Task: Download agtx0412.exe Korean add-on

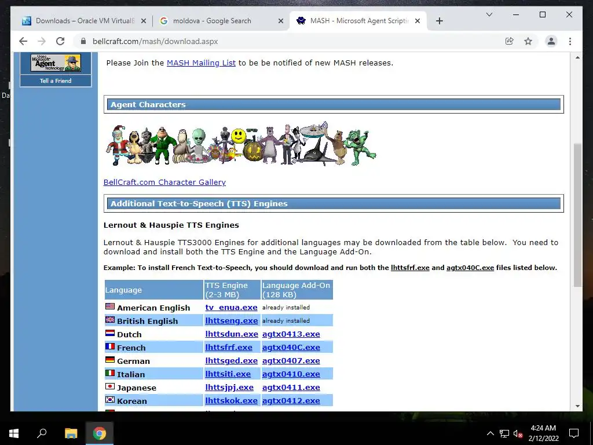Action: 291,400
